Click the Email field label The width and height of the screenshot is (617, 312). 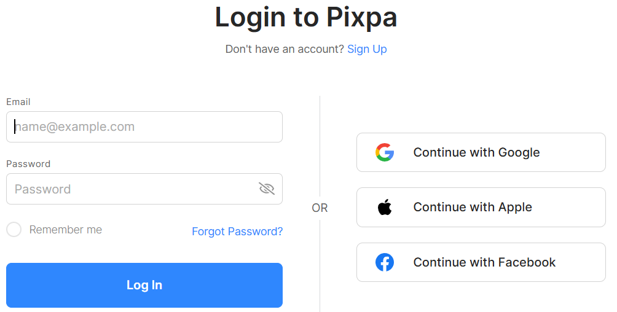pyautogui.click(x=18, y=102)
